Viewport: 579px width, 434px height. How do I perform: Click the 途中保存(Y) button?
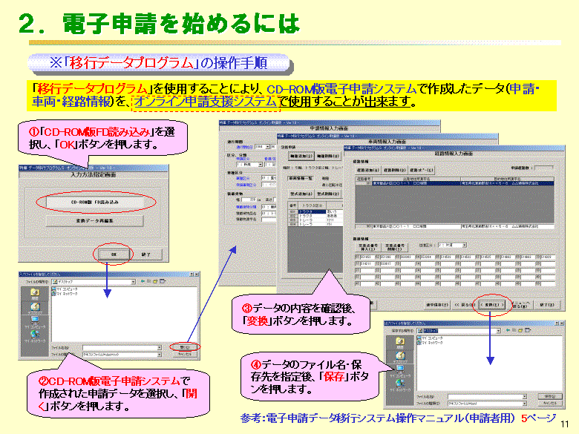click(x=437, y=305)
